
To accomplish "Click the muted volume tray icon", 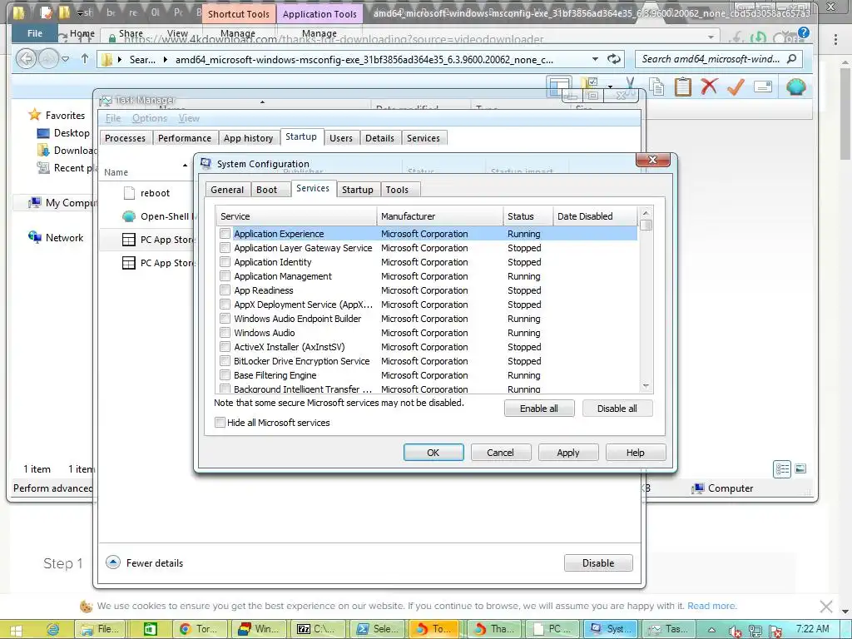I will [x=736, y=631].
